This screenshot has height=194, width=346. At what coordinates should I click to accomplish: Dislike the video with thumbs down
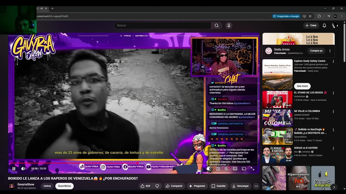[x=157, y=186]
